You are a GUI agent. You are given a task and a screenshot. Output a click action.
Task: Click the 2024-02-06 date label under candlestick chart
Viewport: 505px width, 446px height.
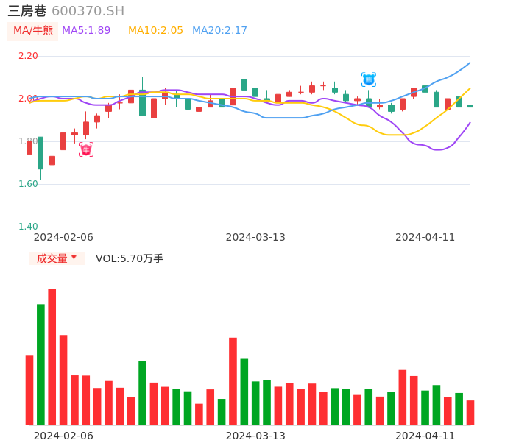point(63,237)
